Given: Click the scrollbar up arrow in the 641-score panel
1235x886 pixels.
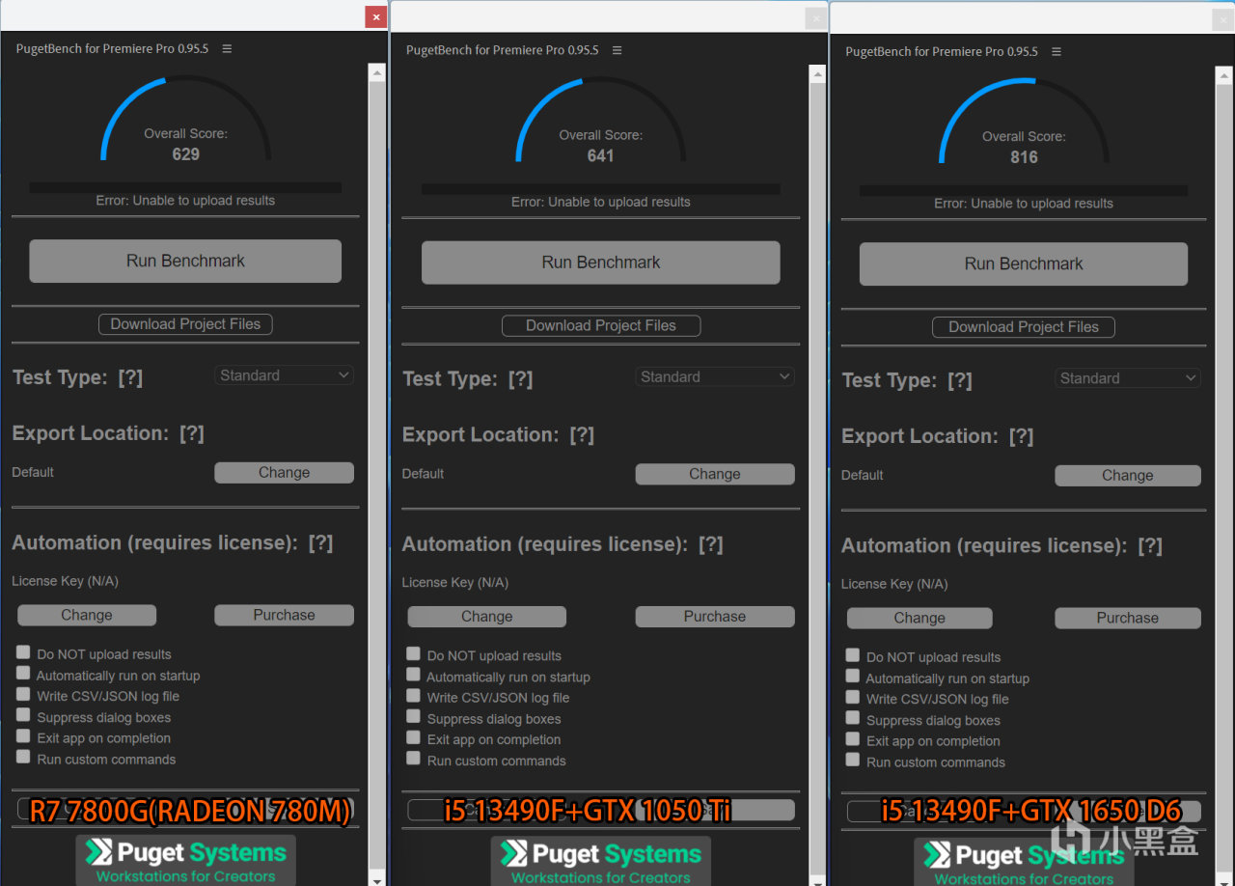Looking at the screenshot, I should (817, 74).
